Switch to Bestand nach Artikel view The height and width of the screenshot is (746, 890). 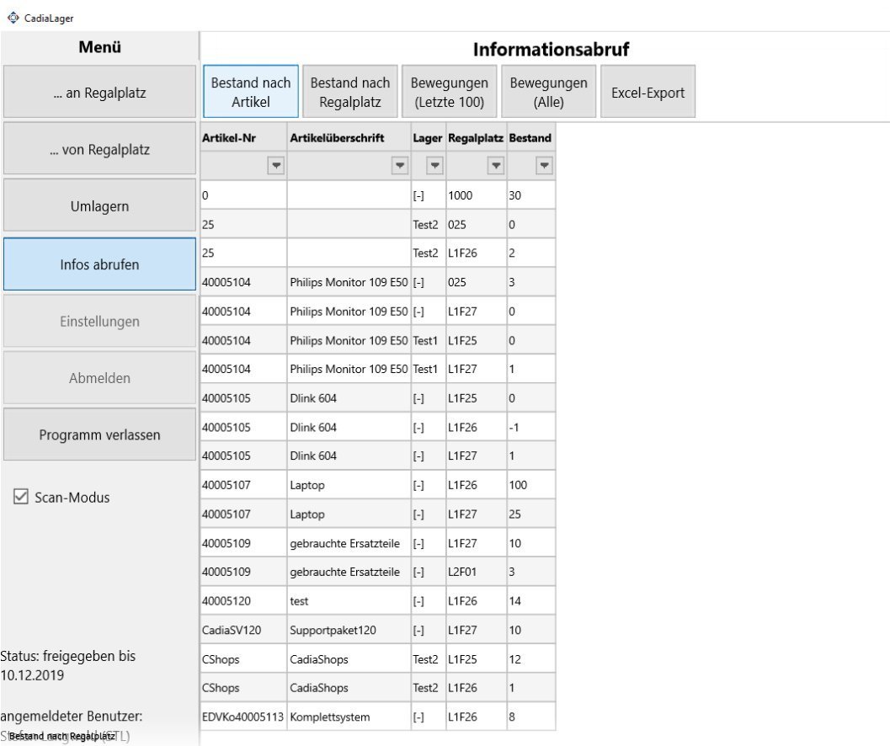pos(251,92)
